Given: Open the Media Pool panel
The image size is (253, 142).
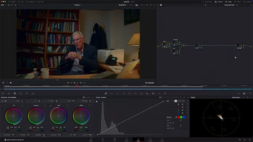Looking at the screenshot, I should tap(31, 2).
